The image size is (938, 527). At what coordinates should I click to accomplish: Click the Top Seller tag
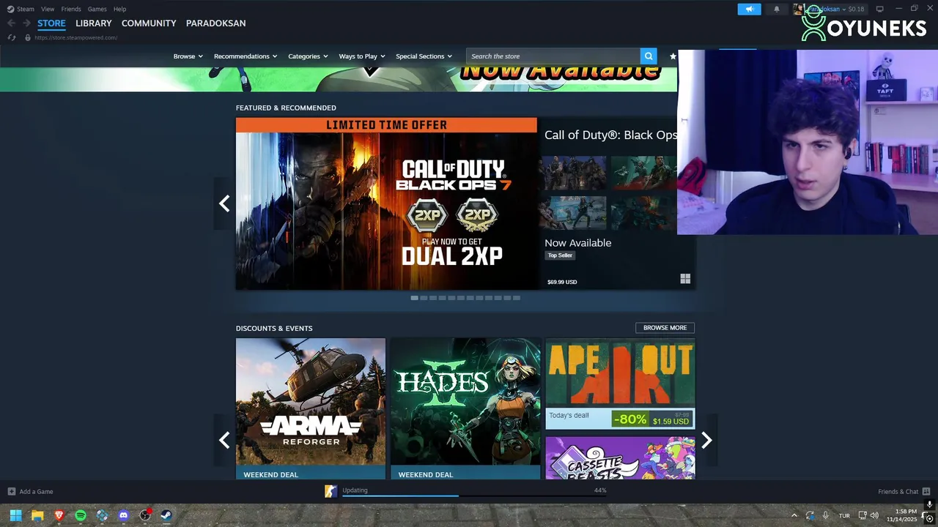[x=560, y=255]
